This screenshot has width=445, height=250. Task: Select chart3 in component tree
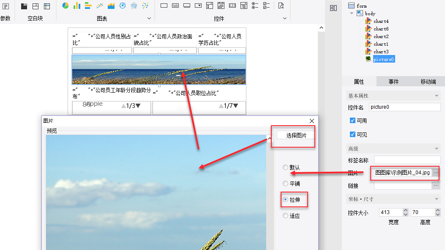pos(381,52)
